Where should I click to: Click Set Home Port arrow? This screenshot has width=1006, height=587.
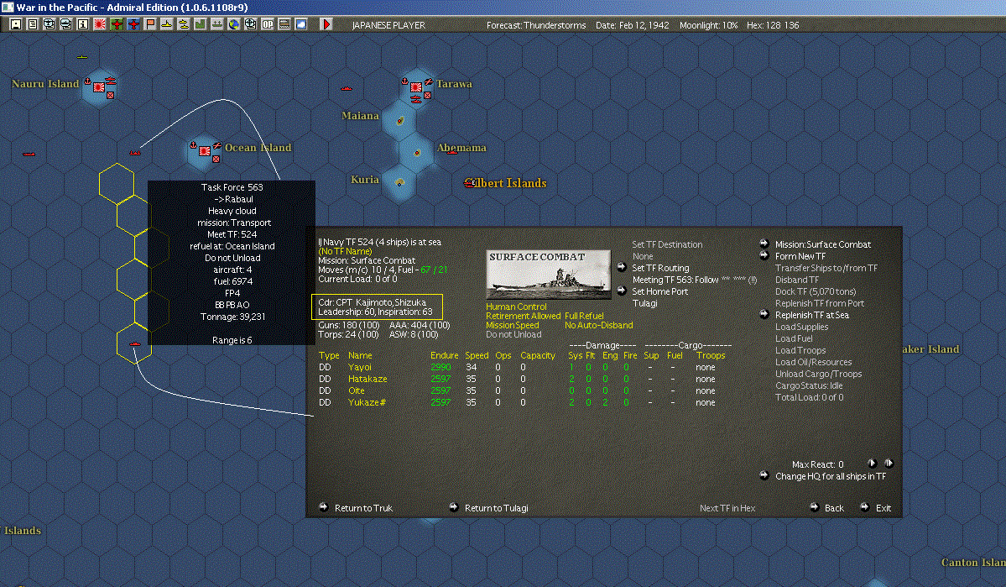pyautogui.click(x=621, y=291)
